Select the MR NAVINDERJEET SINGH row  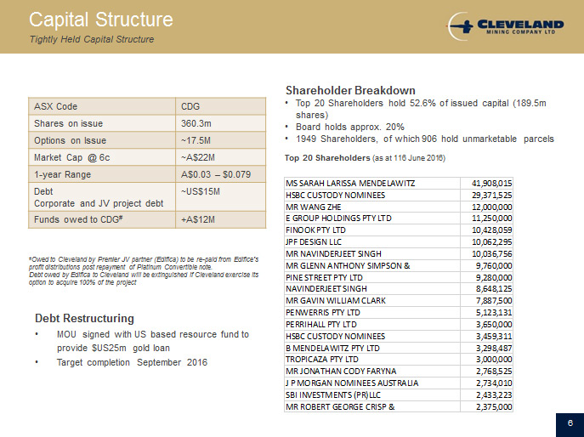[x=399, y=253]
